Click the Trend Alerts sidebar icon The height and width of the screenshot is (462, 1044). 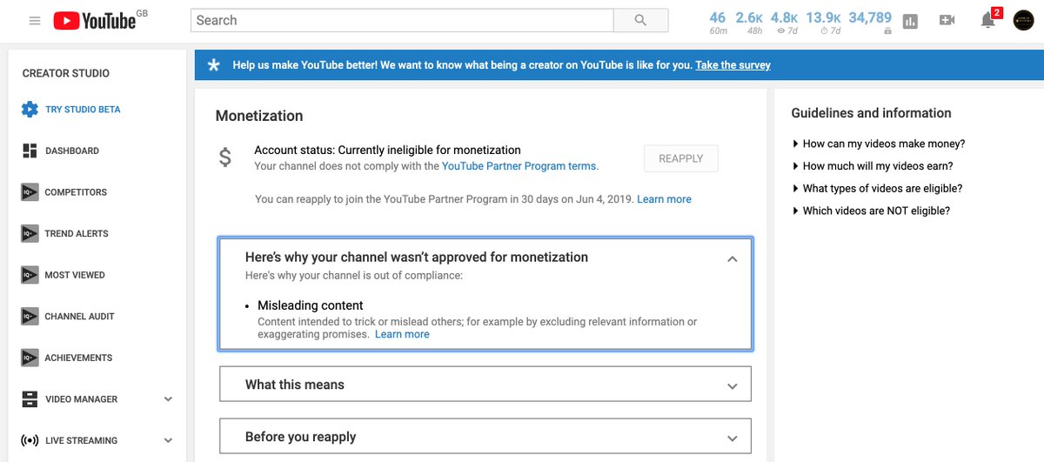(x=30, y=233)
